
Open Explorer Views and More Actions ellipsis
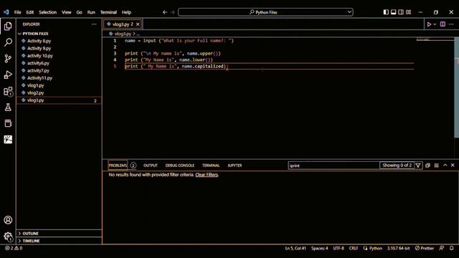[94, 24]
